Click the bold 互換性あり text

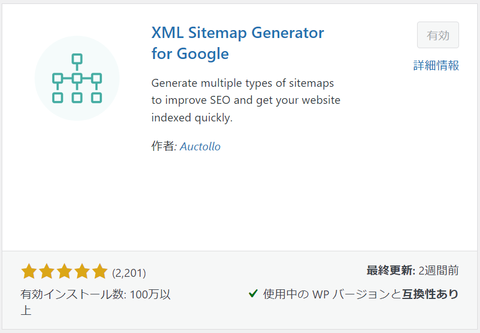[x=430, y=294]
